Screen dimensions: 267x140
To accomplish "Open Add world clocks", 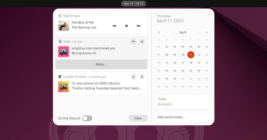I will click(x=183, y=117).
